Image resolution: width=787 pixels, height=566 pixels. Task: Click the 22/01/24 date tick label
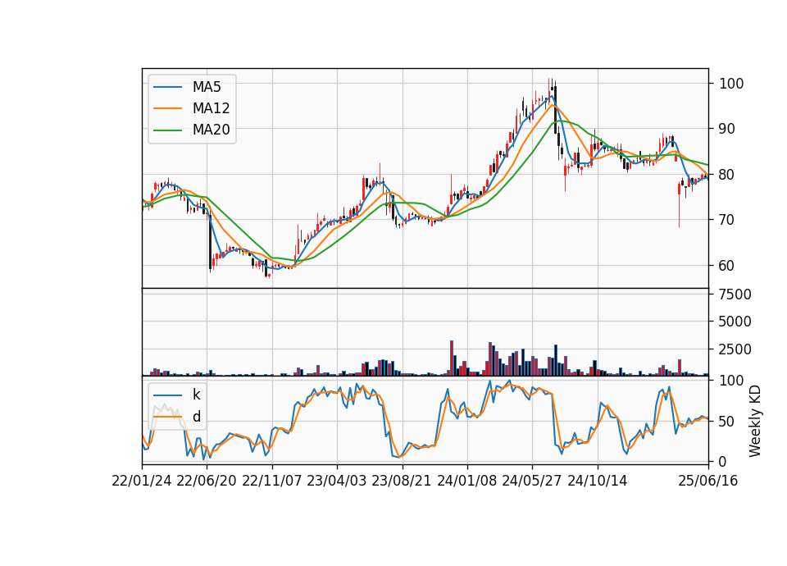(x=142, y=481)
